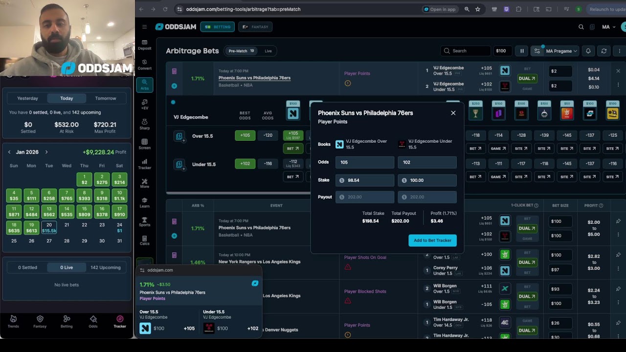Open the Convert tool in the sidebar

pos(144,65)
